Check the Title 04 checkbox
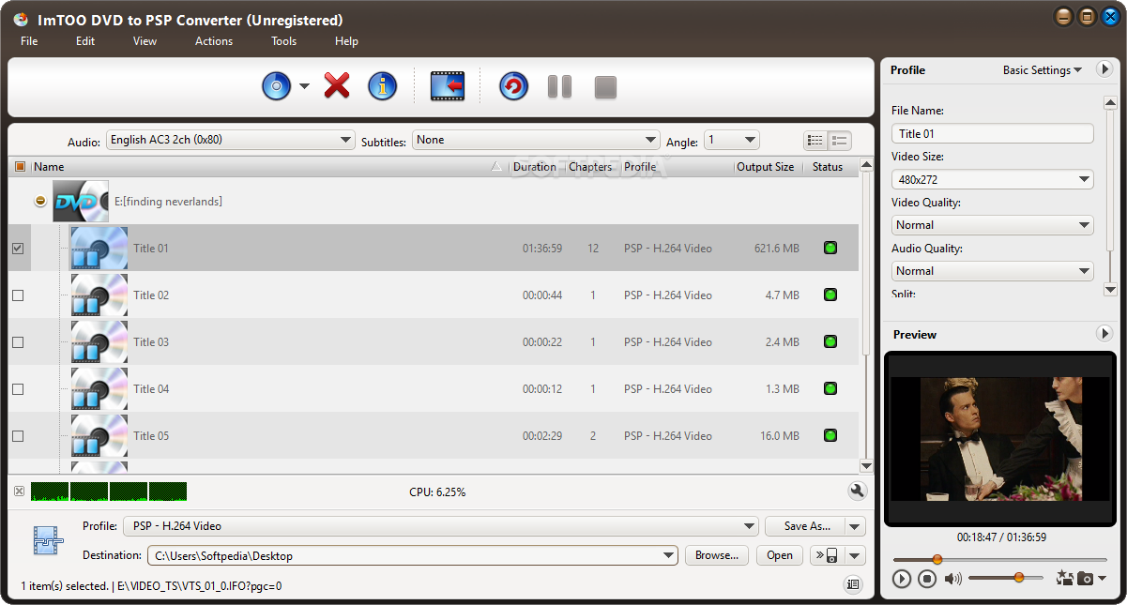The width and height of the screenshot is (1127, 605). click(18, 389)
